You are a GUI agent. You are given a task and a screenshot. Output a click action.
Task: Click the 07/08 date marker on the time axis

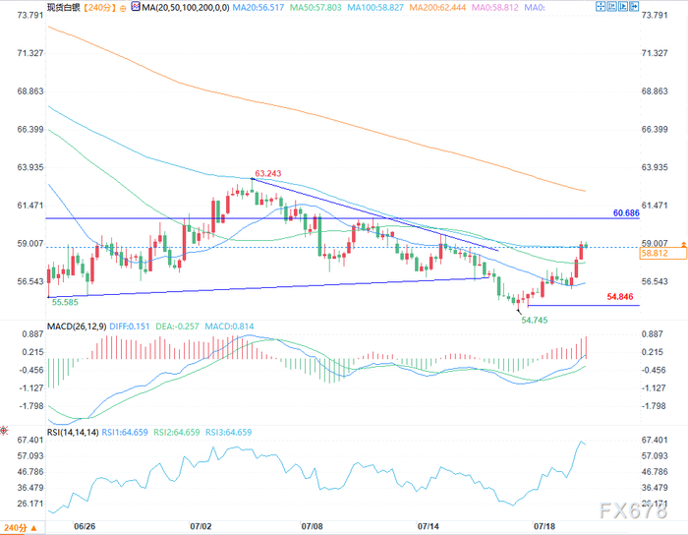pyautogui.click(x=312, y=526)
